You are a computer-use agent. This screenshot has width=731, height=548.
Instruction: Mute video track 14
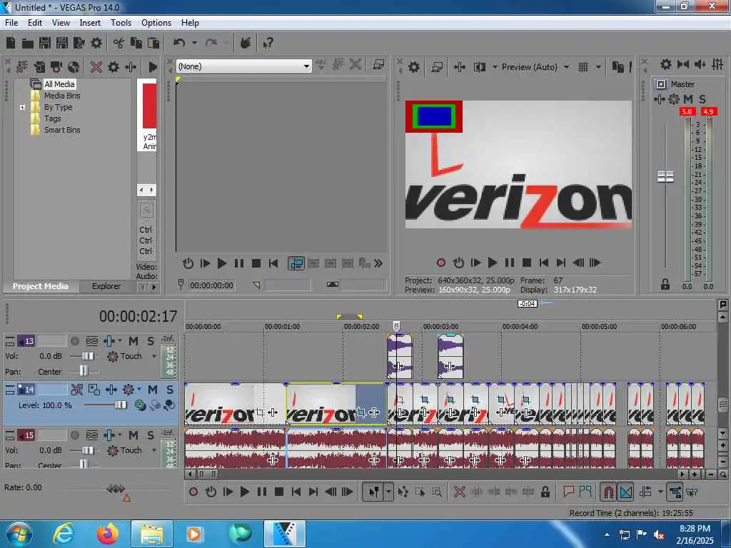click(153, 390)
